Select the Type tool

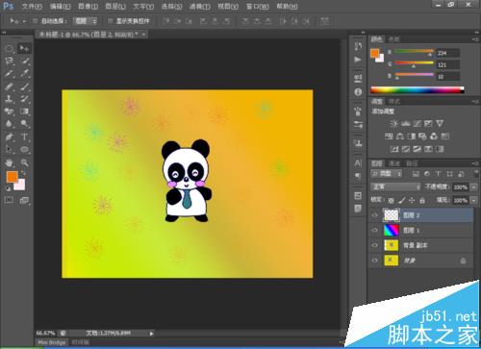(x=24, y=137)
